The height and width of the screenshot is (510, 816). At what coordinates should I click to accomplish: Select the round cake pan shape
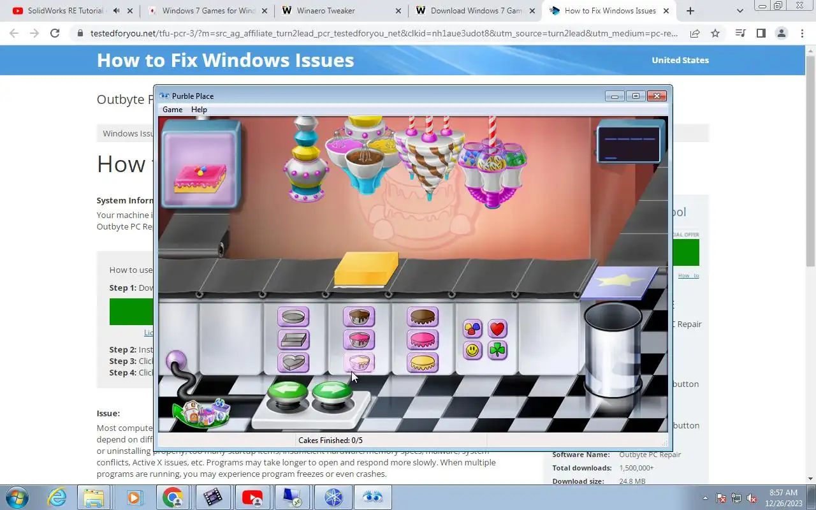tap(293, 317)
